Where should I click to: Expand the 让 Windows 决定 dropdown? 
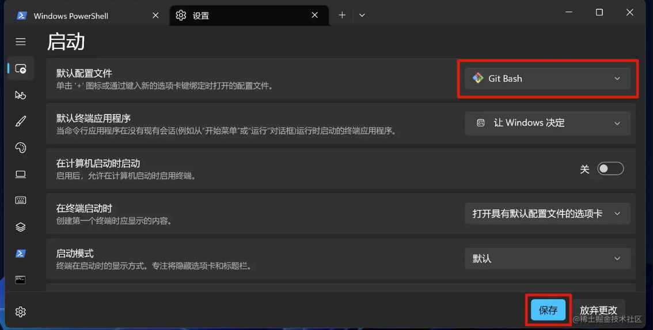[x=547, y=123]
